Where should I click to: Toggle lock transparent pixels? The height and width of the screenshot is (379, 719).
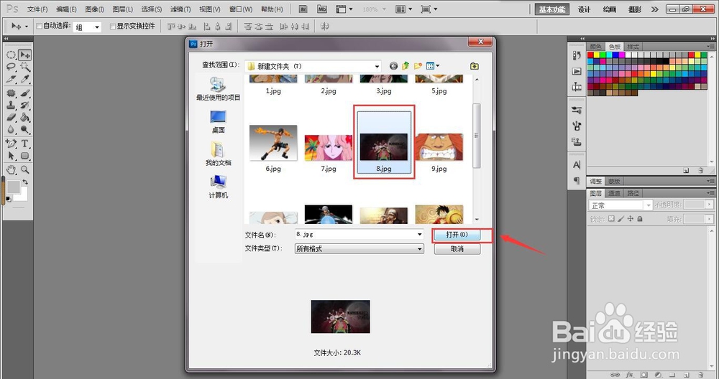[611, 219]
